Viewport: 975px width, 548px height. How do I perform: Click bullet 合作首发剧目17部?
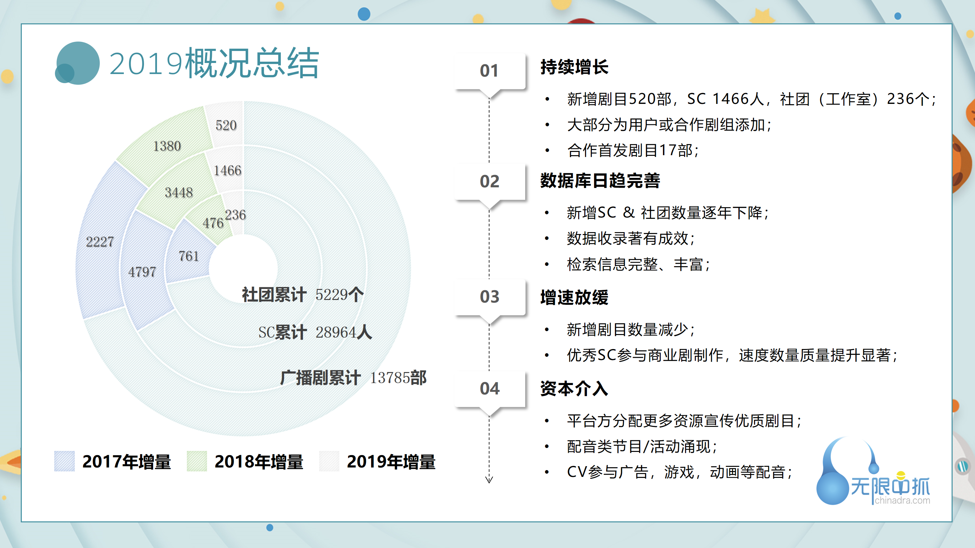pyautogui.click(x=633, y=151)
